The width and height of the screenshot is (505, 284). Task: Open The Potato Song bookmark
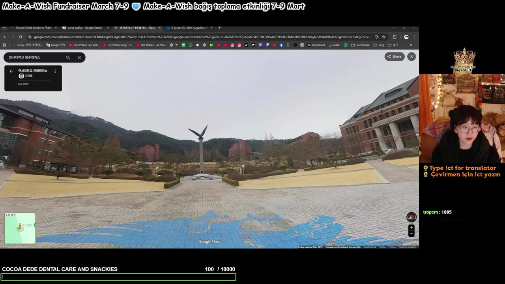point(117,45)
